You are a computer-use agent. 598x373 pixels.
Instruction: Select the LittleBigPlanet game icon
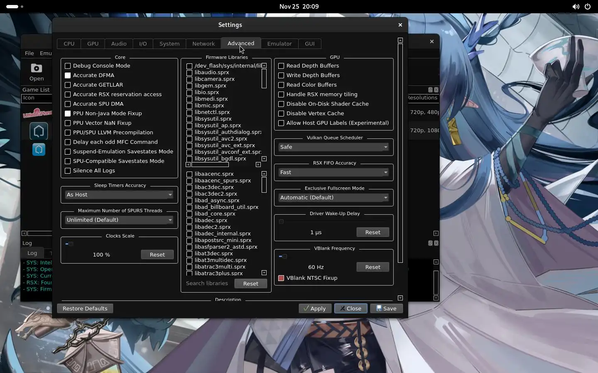(37, 113)
